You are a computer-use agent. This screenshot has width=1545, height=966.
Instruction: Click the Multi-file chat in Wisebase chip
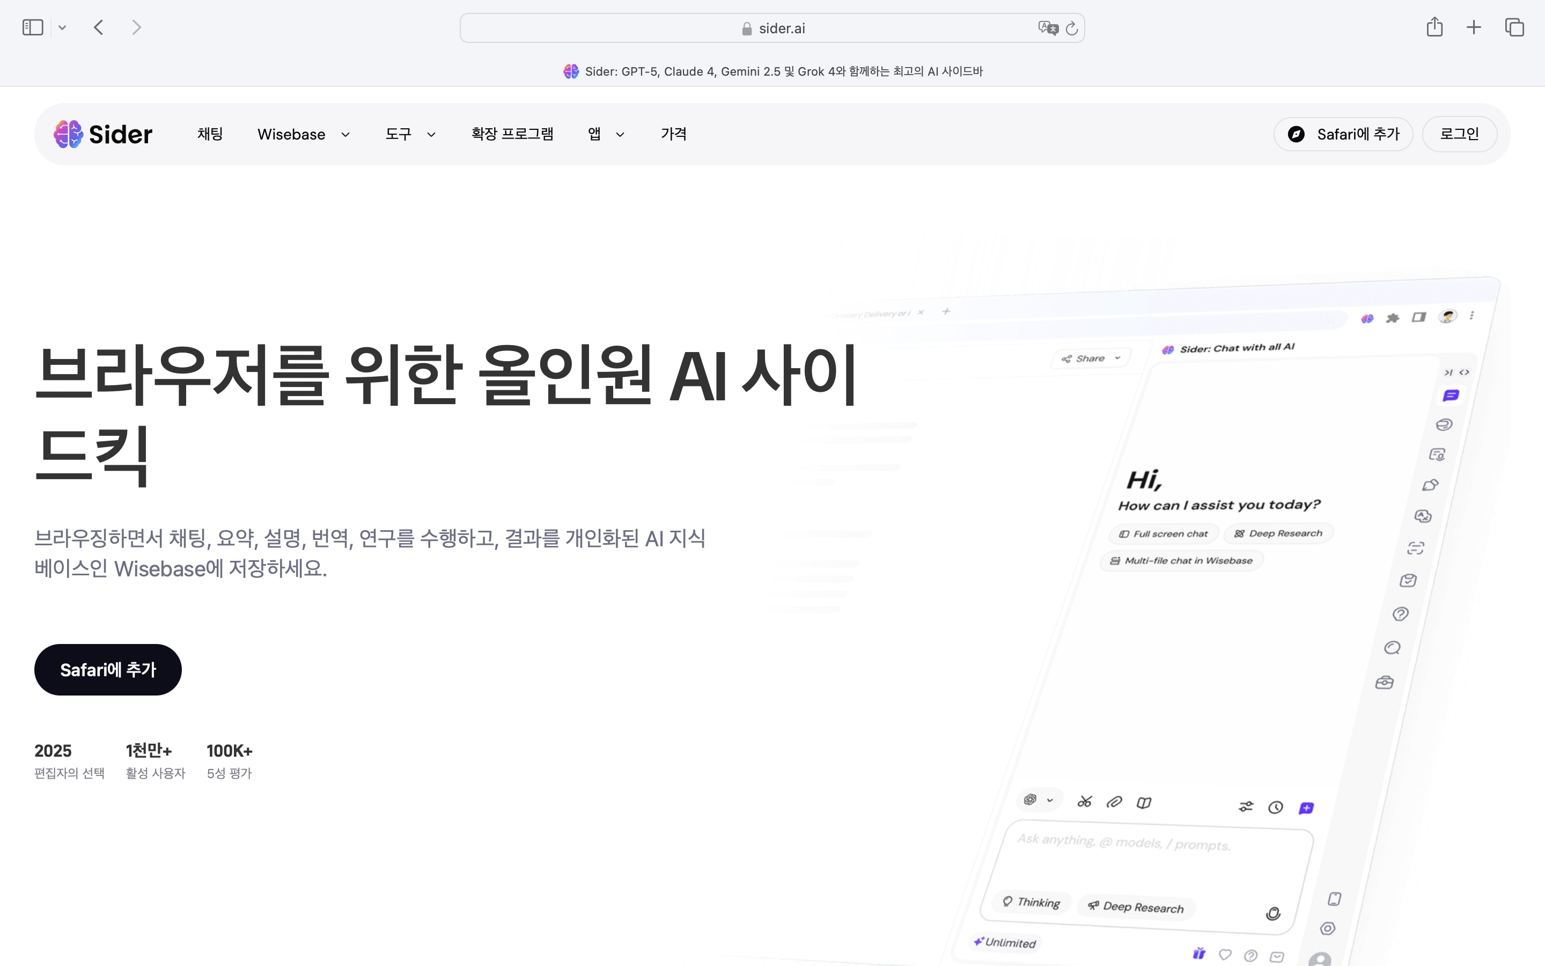click(1182, 561)
